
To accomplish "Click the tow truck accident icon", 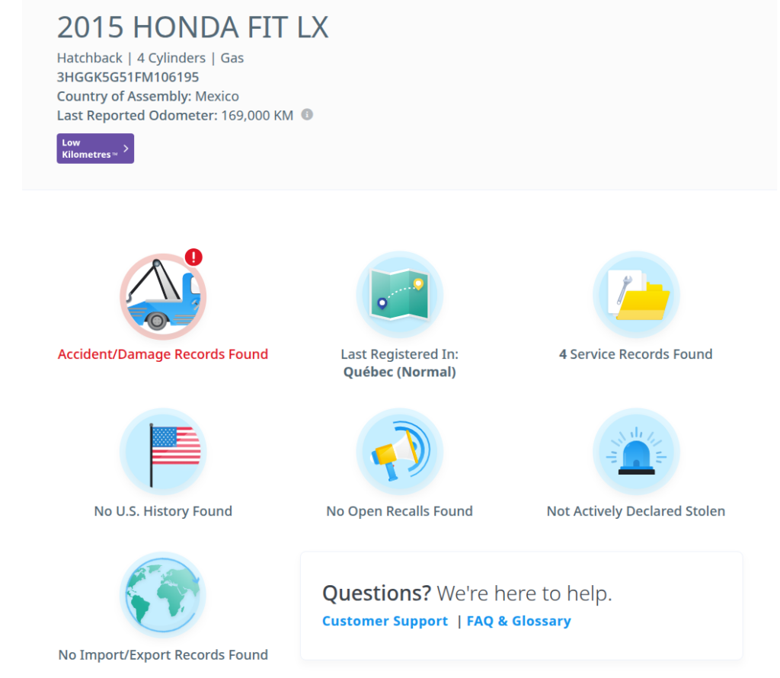I will tap(163, 297).
